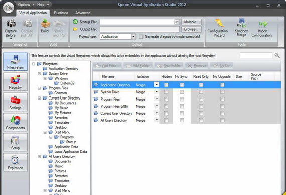Open Capture Before dropdown arrow

click(x=11, y=39)
